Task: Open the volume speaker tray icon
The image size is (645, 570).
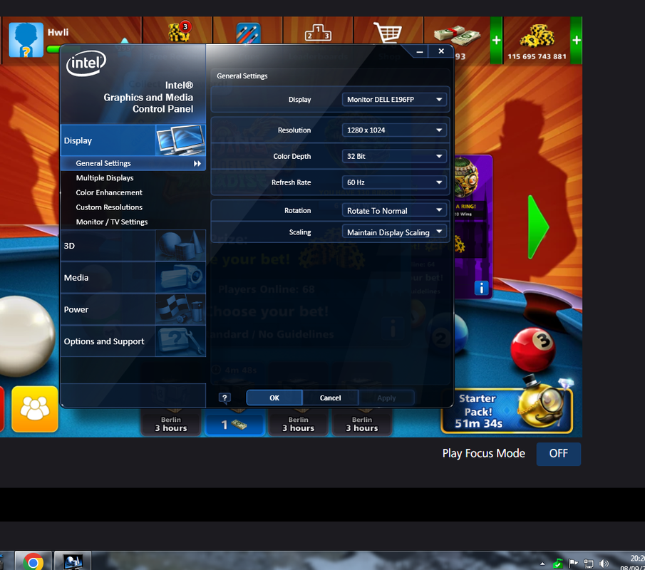Action: pyautogui.click(x=604, y=564)
